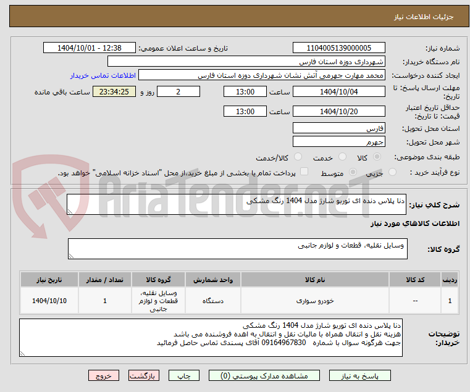Click the resize handle of گروه کالا textarea
Image resolution: width=470 pixels, height=392 pixels.
72,256
